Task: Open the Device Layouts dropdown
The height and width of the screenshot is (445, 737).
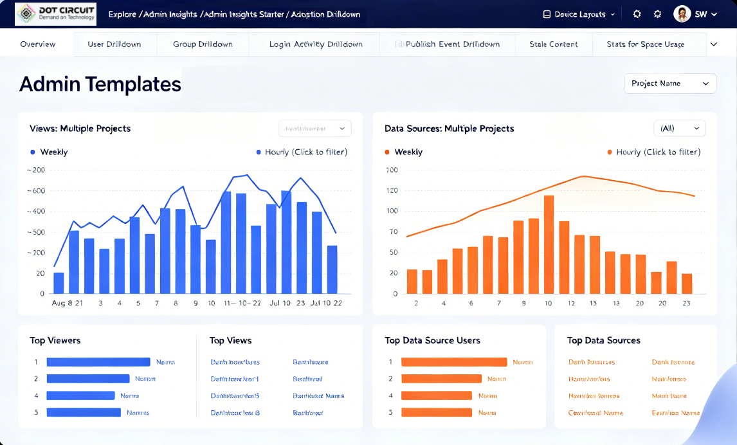Action: [579, 14]
